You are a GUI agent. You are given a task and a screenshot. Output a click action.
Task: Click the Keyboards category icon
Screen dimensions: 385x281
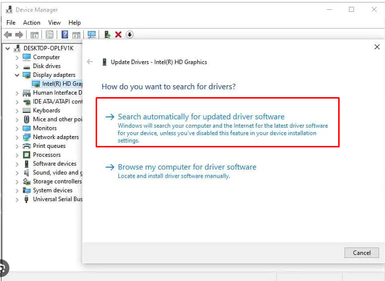pyautogui.click(x=27, y=110)
